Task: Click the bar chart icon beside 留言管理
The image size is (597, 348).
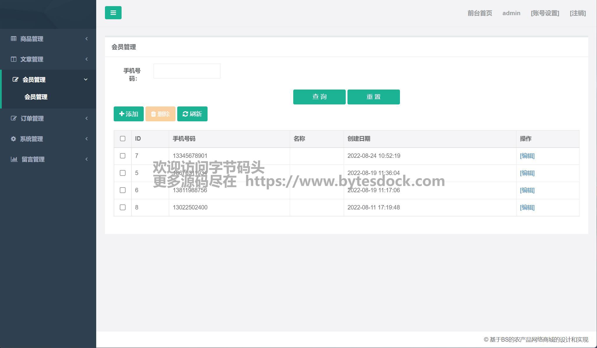Action: (14, 159)
